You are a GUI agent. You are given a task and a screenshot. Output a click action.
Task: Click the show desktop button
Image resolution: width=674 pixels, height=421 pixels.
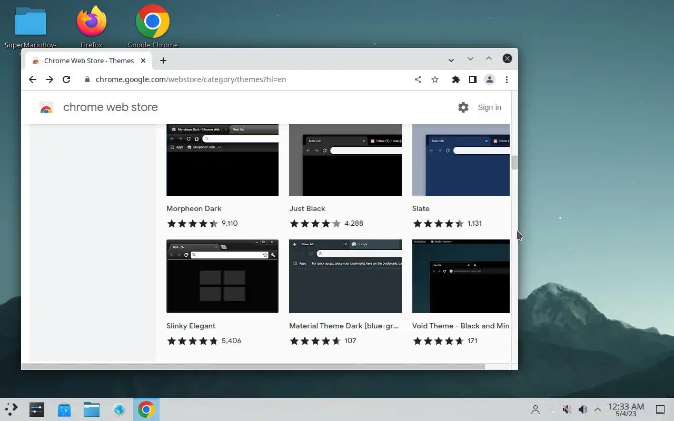(660, 409)
